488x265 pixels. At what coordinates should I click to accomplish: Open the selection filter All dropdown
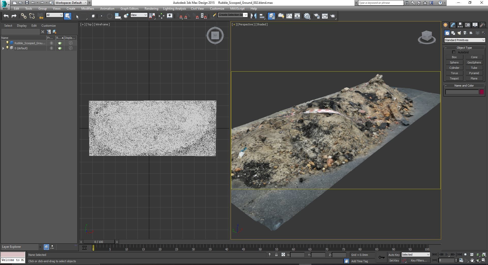(54, 15)
